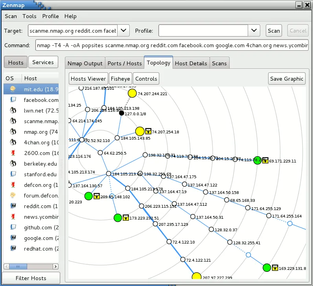Switch to the Nmap Output tab
The height and width of the screenshot is (286, 313).
(85, 63)
